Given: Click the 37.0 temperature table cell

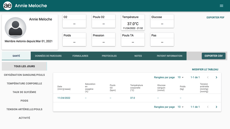Looking at the screenshot, I should [133, 98].
